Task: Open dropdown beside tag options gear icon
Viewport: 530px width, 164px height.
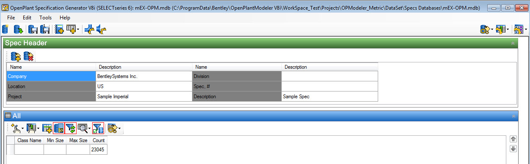Action: pyautogui.click(x=120, y=128)
